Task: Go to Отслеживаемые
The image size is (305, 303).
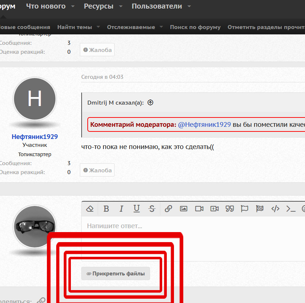Action: 131,27
